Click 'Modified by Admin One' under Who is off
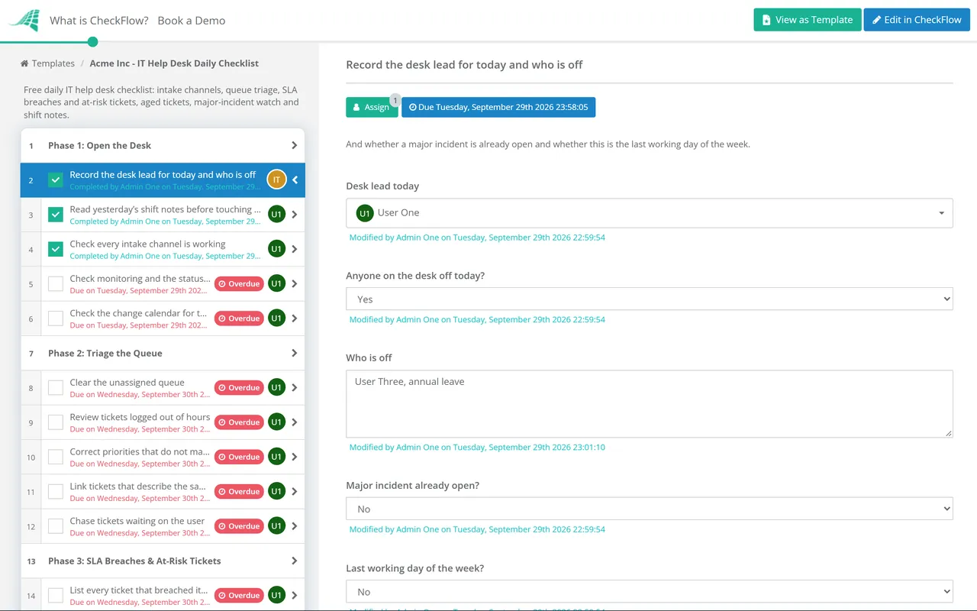The height and width of the screenshot is (611, 977). pyautogui.click(x=477, y=447)
